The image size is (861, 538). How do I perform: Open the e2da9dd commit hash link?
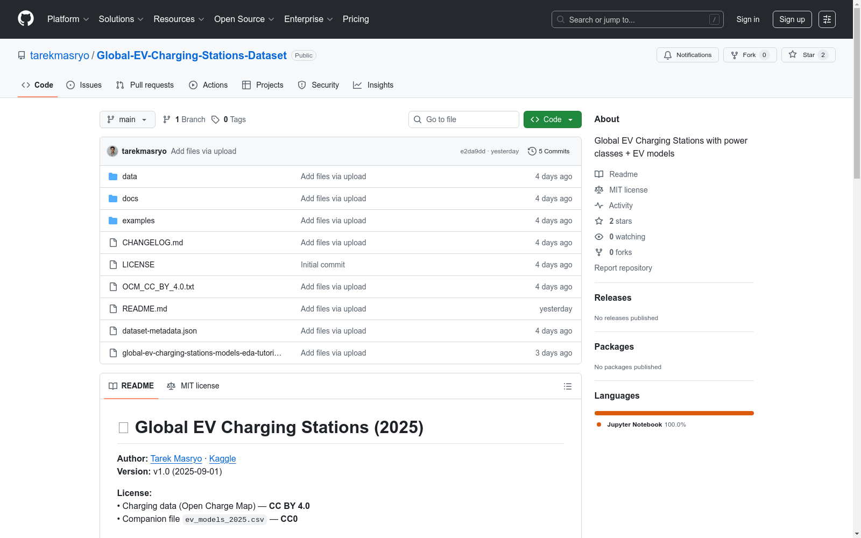472,151
